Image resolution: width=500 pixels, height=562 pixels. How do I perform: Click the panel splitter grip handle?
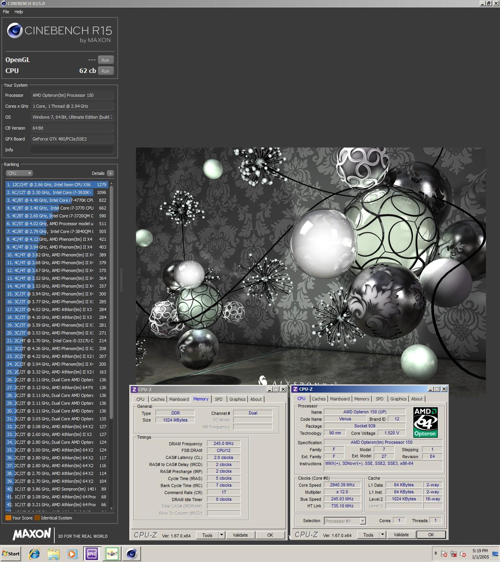121,280
